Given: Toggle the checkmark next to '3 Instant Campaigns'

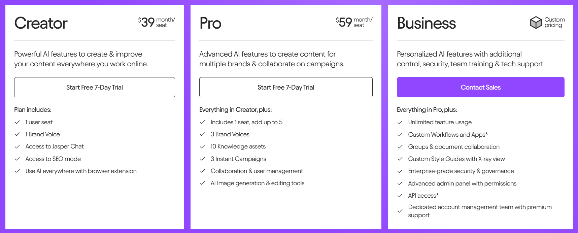Looking at the screenshot, I should click(x=203, y=159).
